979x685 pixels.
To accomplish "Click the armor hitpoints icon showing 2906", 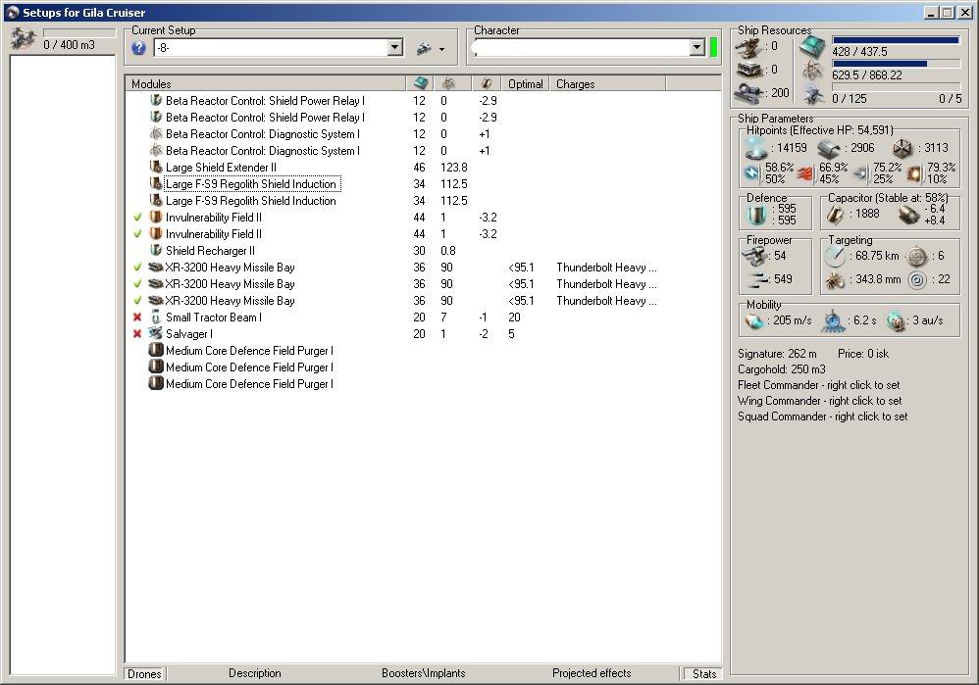I will (x=829, y=149).
